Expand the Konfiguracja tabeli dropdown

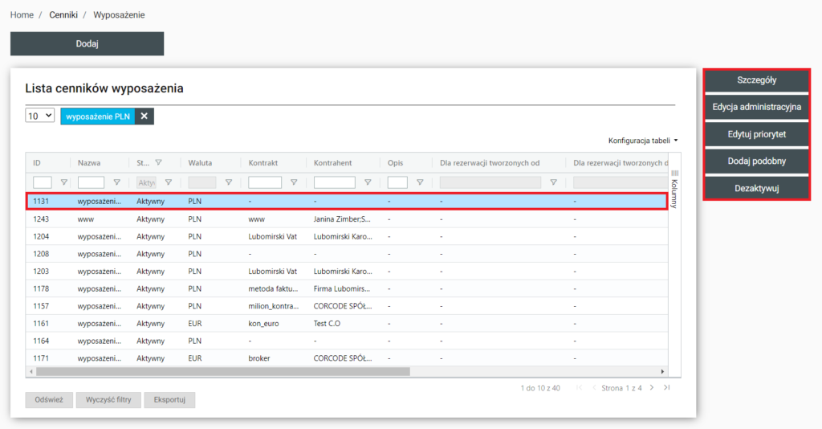pyautogui.click(x=643, y=141)
